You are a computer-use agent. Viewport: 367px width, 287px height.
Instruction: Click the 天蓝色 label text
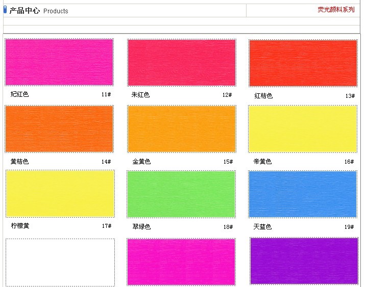[262, 227]
